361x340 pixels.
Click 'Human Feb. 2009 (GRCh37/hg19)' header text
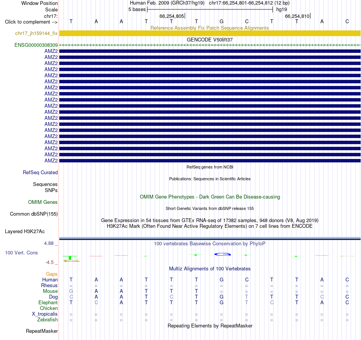(x=167, y=3)
